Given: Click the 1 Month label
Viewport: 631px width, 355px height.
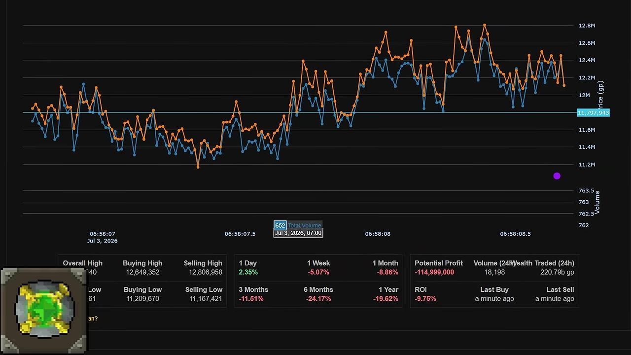Looking at the screenshot, I should click(385, 263).
